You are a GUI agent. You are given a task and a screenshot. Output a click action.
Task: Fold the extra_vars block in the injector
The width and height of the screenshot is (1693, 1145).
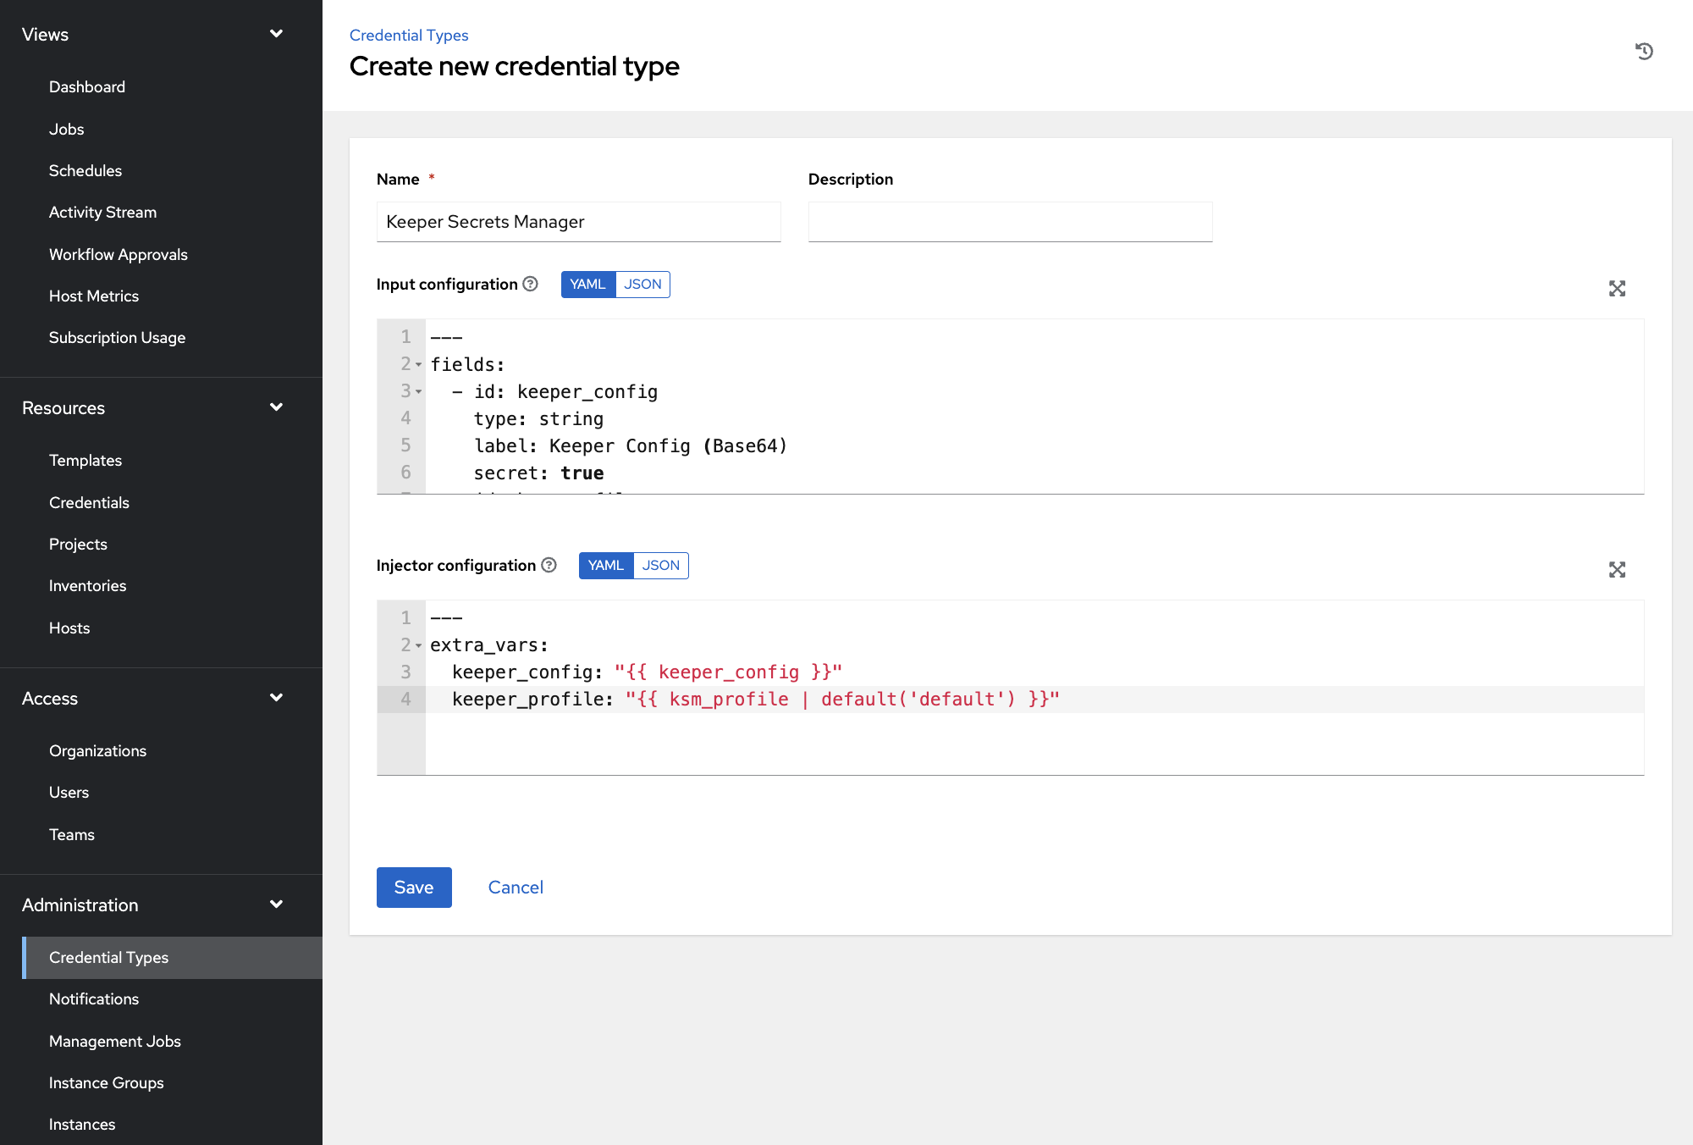[x=418, y=646]
